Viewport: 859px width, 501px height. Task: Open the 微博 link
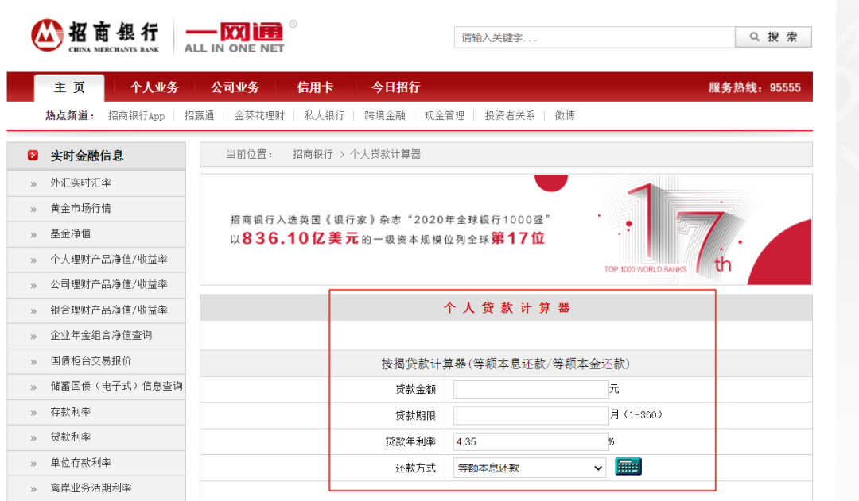coord(565,115)
